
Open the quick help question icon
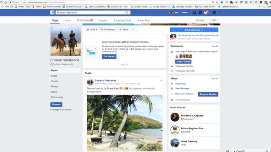(214, 12)
